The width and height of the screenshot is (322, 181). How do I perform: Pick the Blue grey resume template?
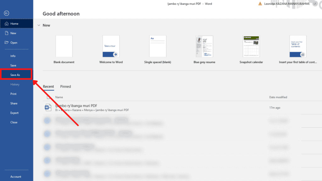[x=204, y=49]
